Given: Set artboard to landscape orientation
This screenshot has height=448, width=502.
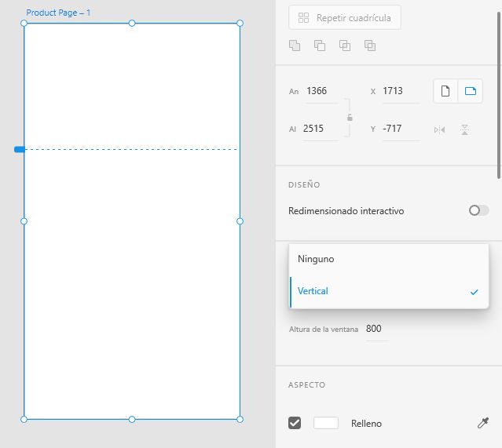Looking at the screenshot, I should coord(470,91).
